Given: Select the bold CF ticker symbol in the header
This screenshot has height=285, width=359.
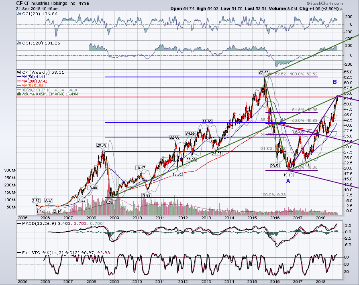Looking at the screenshot, I should coord(19,3).
